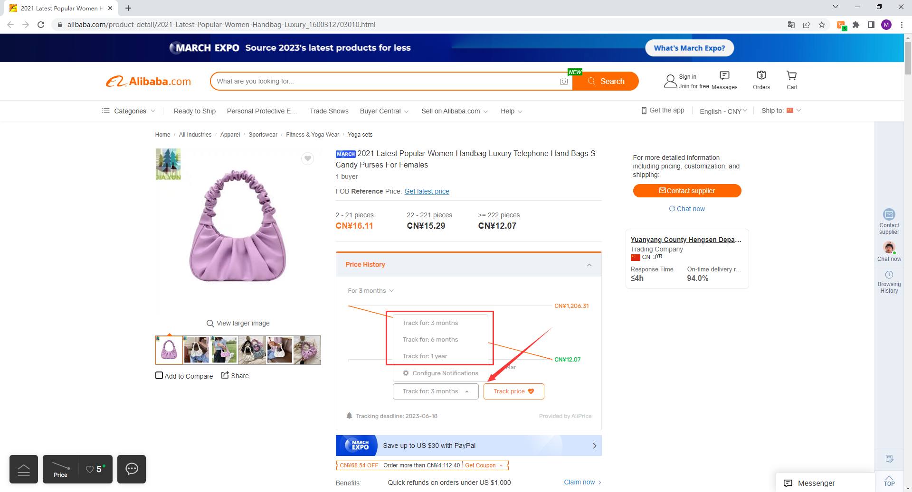912x492 pixels.
Task: Open Browsing History in right sidebar
Action: point(889,282)
